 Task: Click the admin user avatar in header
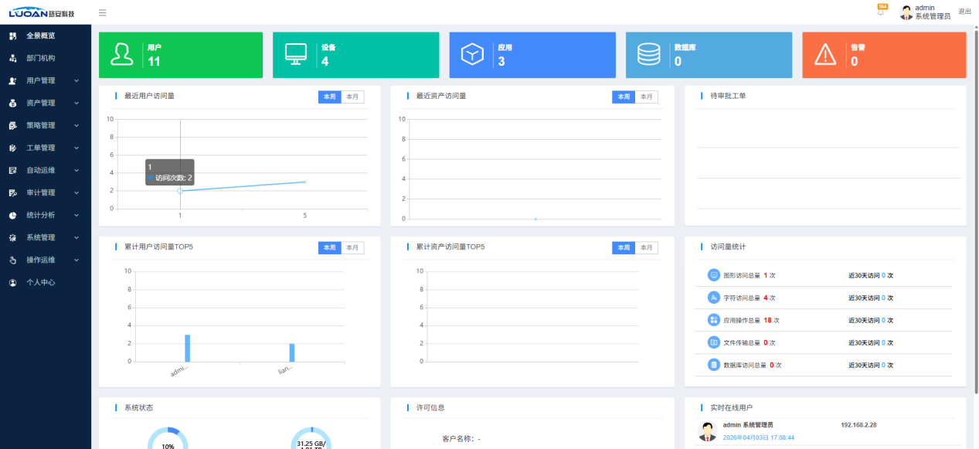pyautogui.click(x=907, y=12)
